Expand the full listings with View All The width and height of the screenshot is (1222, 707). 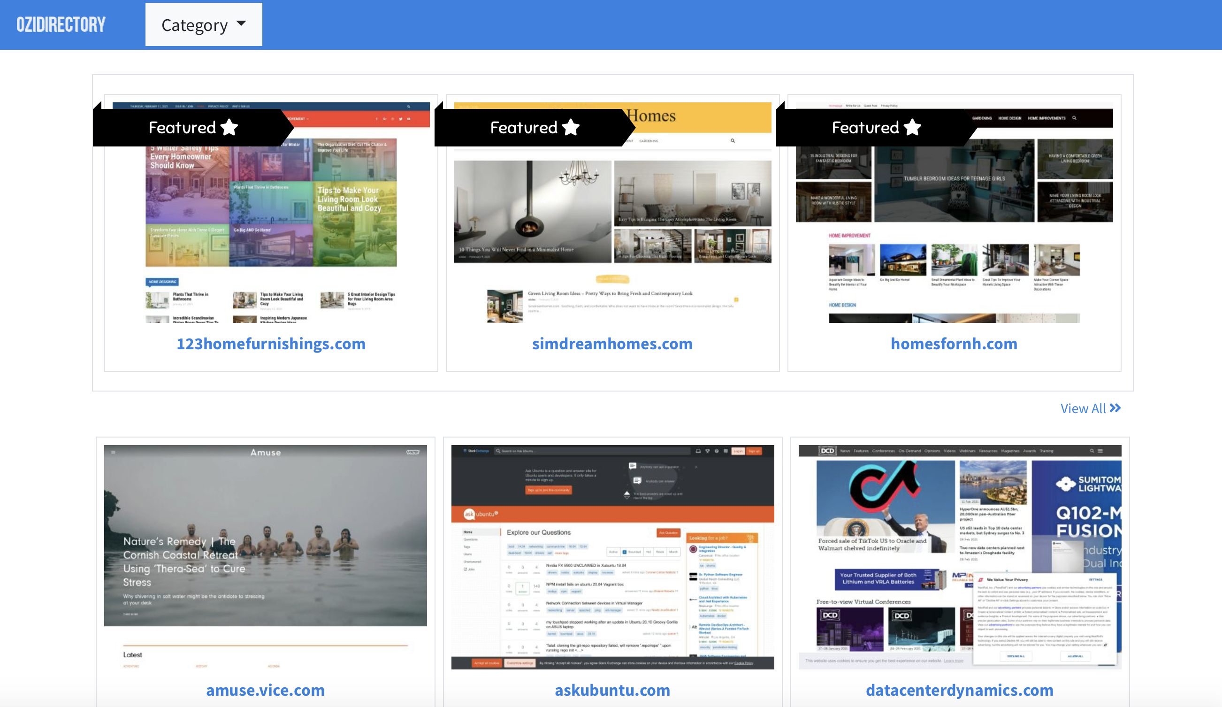pyautogui.click(x=1084, y=408)
